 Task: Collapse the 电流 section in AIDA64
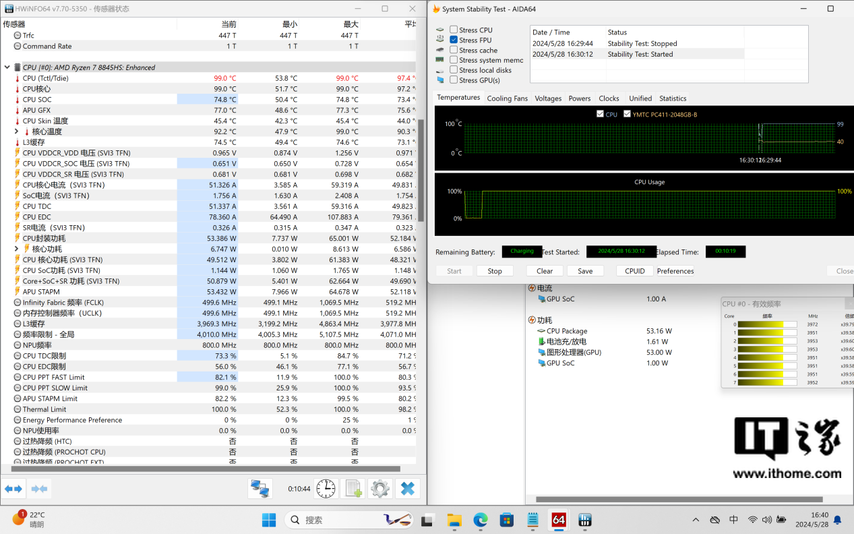[x=531, y=288]
